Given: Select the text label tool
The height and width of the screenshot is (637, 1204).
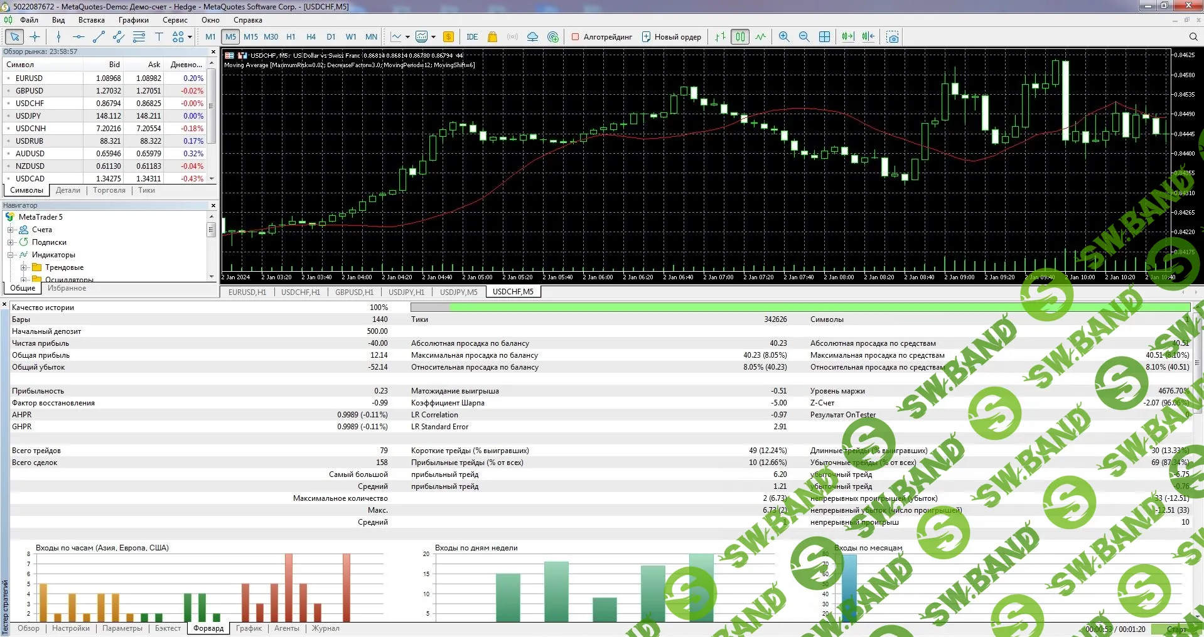Looking at the screenshot, I should point(159,37).
